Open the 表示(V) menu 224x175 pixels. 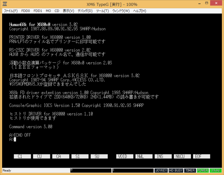tap(69, 11)
